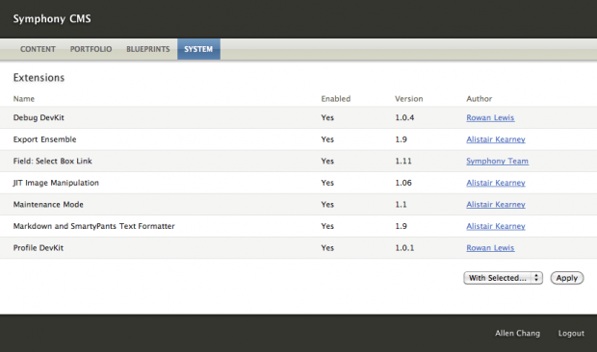Viewport: 597px width, 352px height.
Task: Click the Enabled column header
Action: (336, 99)
